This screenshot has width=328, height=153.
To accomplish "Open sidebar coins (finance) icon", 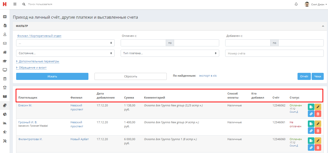I will click(5, 105).
